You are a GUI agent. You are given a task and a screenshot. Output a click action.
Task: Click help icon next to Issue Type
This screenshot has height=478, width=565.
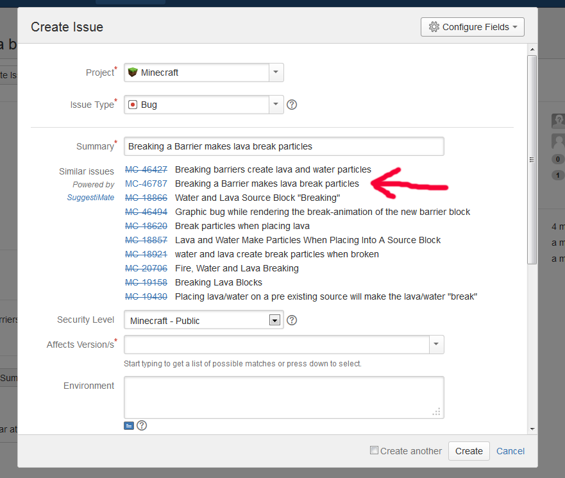click(x=292, y=105)
